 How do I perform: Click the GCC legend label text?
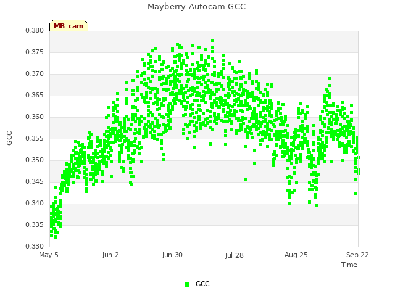pyautogui.click(x=202, y=284)
